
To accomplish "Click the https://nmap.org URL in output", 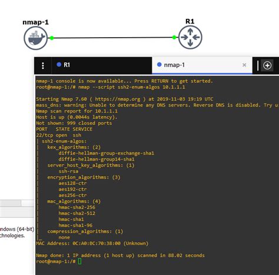I will 118,99.
